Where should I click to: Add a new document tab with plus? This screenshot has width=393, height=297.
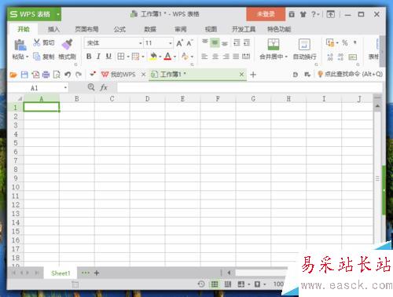point(253,75)
